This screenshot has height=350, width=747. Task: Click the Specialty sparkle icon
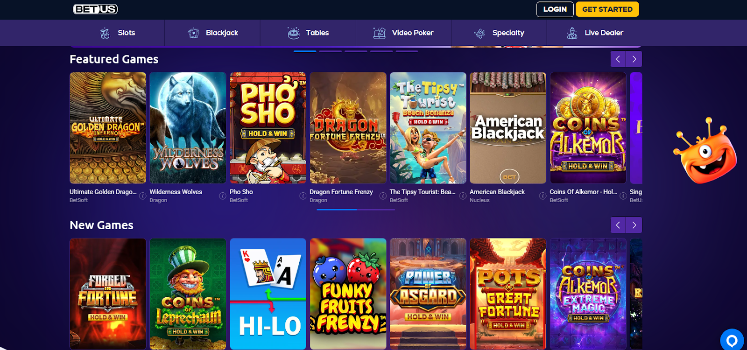[x=479, y=33]
